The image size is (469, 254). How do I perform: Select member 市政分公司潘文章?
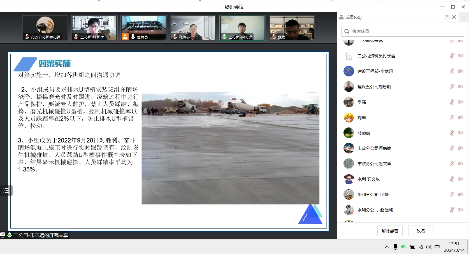(x=403, y=164)
